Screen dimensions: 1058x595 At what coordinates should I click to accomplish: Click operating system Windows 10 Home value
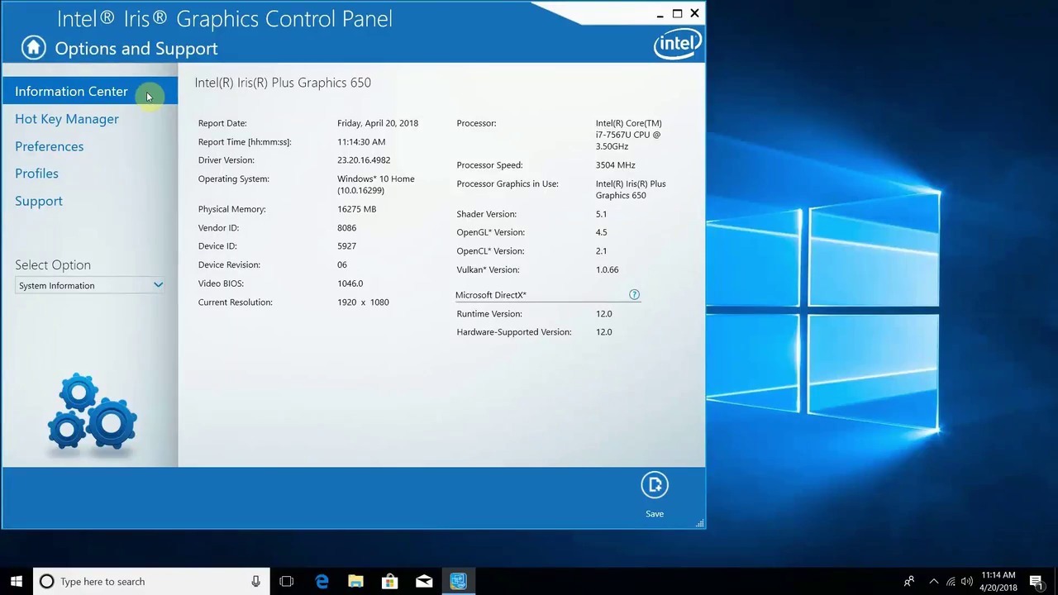[376, 184]
